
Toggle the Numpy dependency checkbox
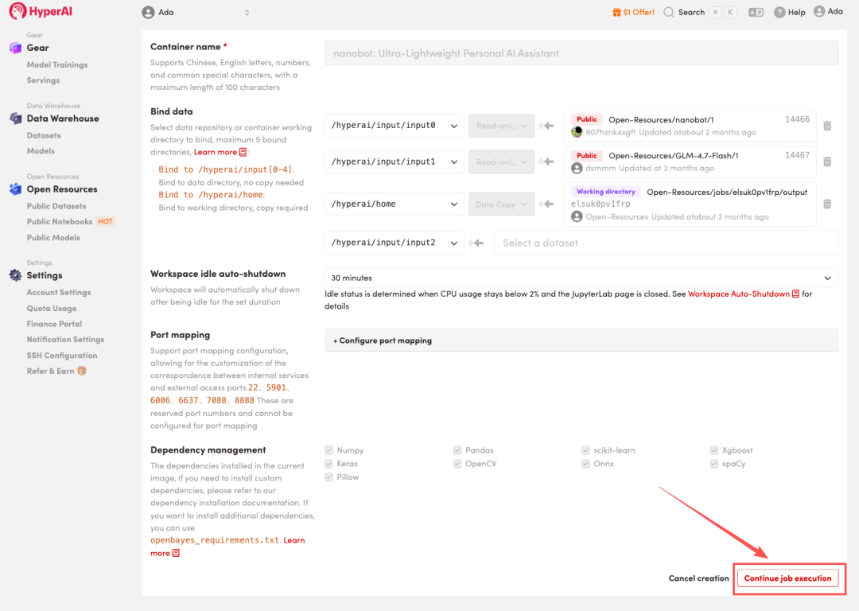329,450
